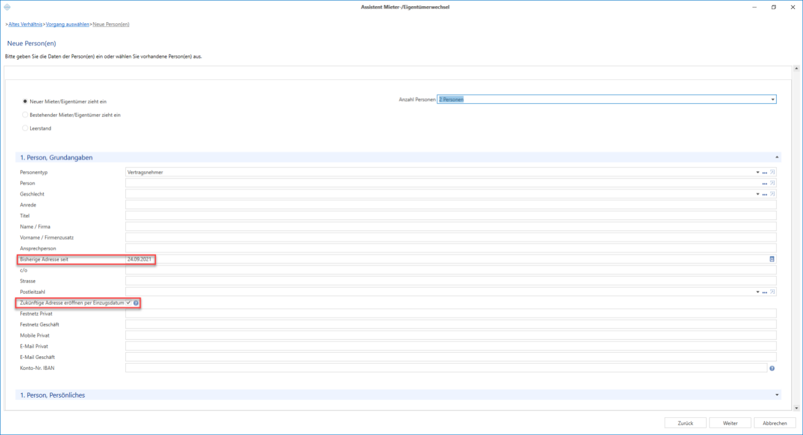Viewport: 803px width, 435px height.
Task: Click the application icon in the title bar
Action: coord(6,7)
